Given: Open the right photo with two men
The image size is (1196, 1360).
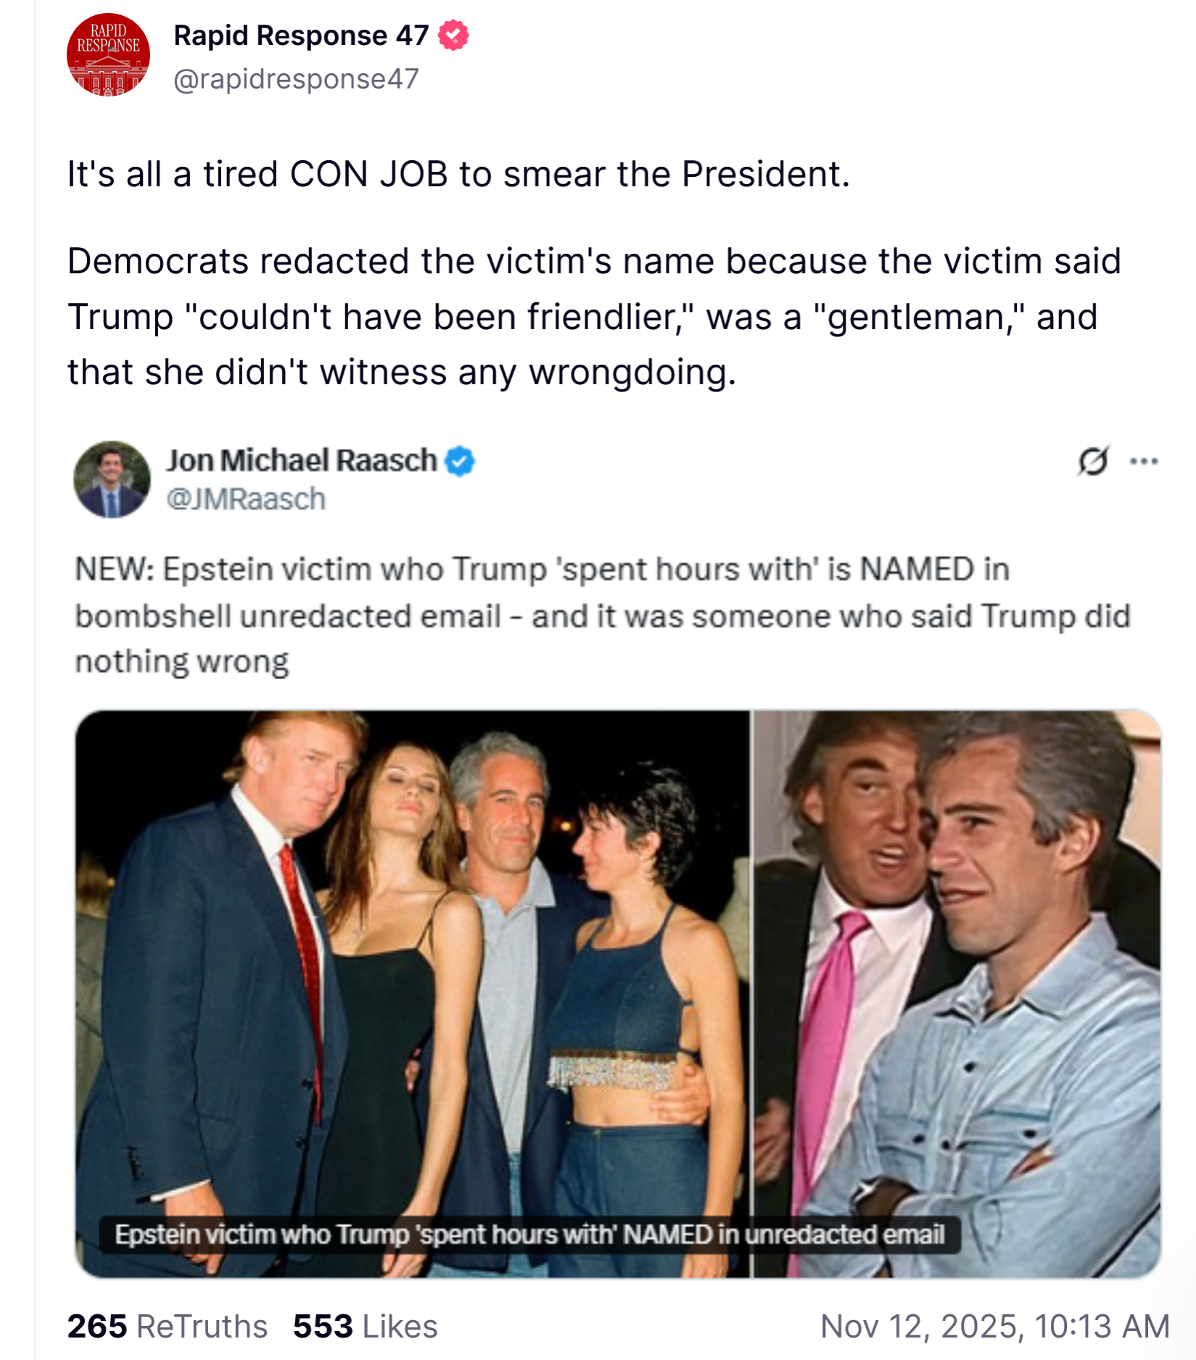Looking at the screenshot, I should pyautogui.click(x=957, y=942).
